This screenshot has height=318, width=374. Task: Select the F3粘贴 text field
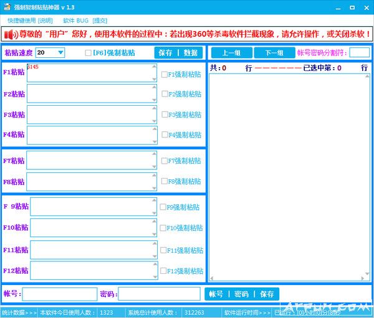click(x=91, y=115)
